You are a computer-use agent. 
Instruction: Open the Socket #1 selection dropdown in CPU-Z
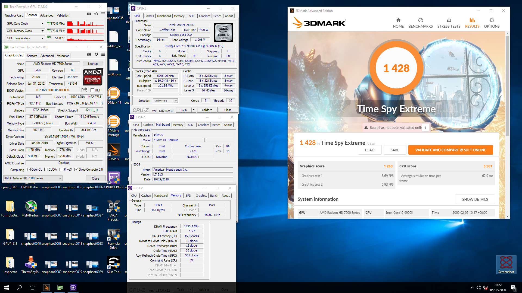(165, 101)
